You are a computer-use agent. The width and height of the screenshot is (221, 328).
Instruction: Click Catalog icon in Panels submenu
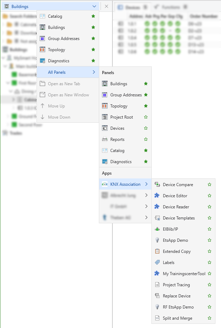point(105,150)
